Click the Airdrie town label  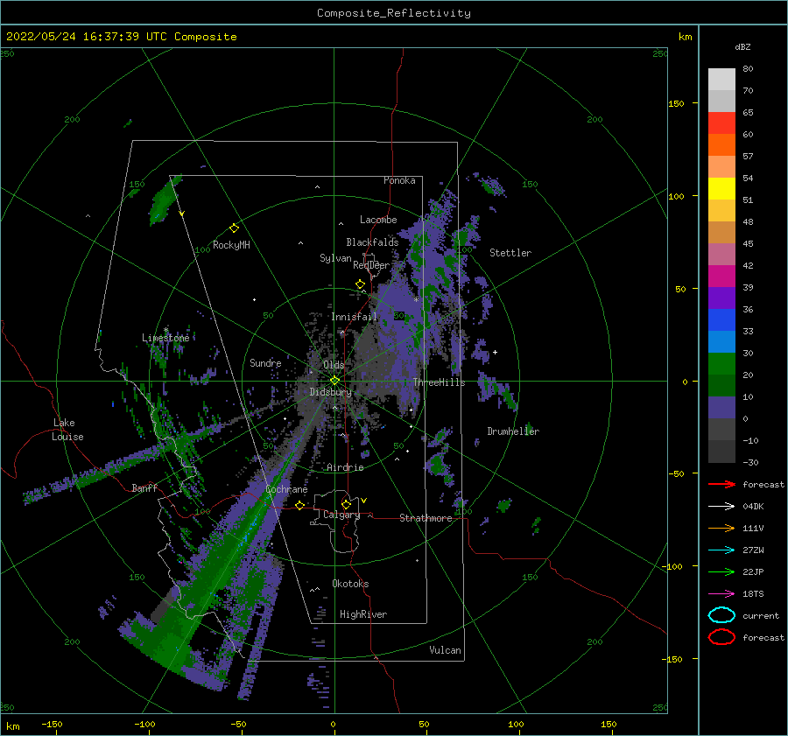(x=345, y=467)
